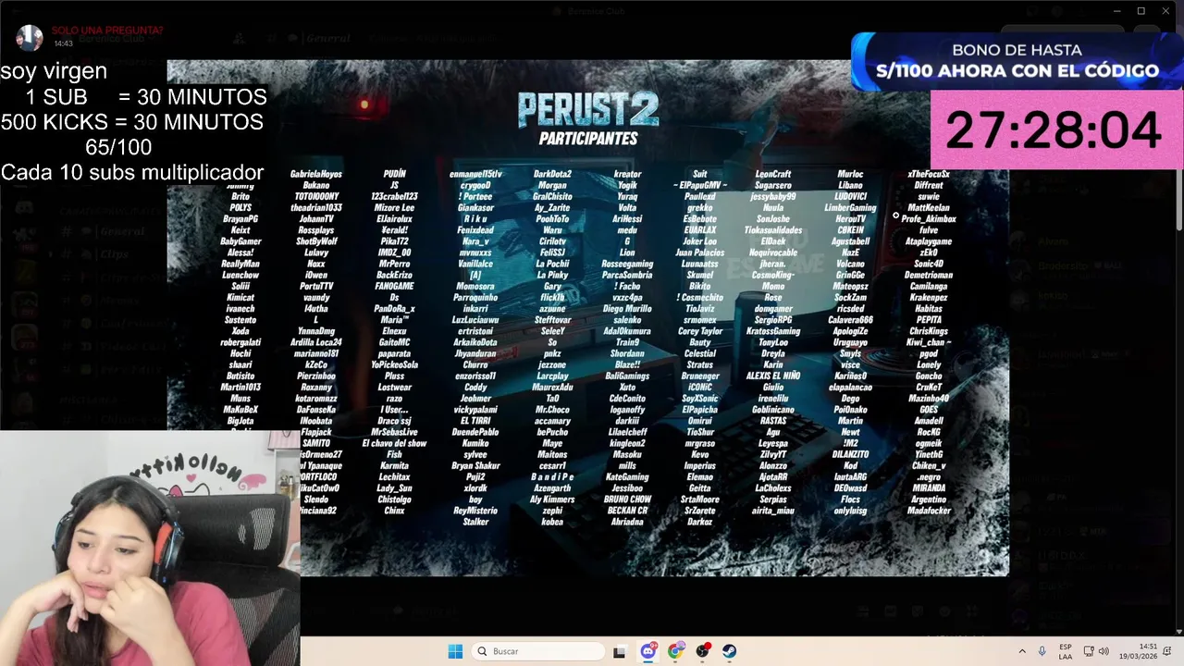Open network settings from the tray

(x=1090, y=651)
